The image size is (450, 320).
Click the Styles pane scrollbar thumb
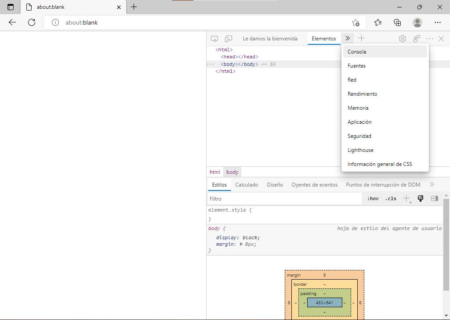[x=446, y=244]
